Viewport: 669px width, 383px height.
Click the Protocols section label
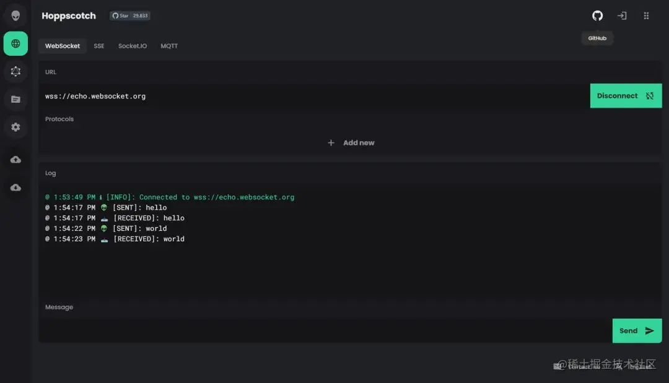click(x=59, y=119)
